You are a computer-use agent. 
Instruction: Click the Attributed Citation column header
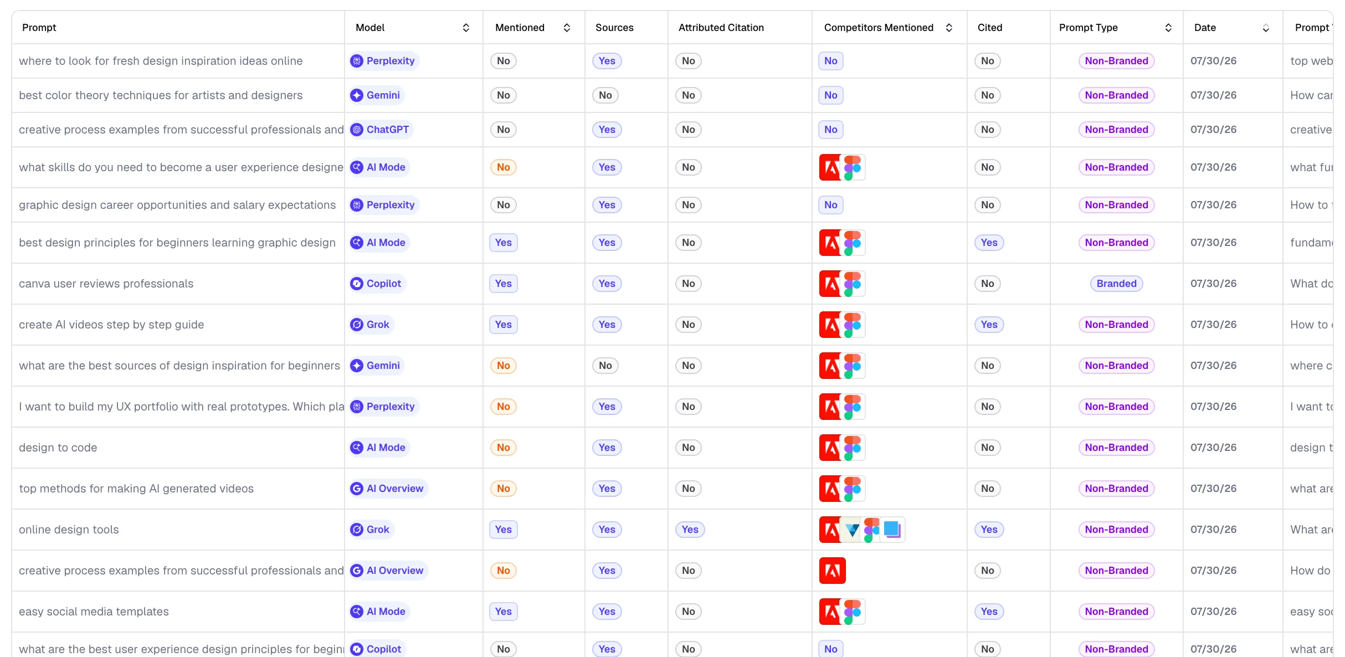[x=721, y=28]
